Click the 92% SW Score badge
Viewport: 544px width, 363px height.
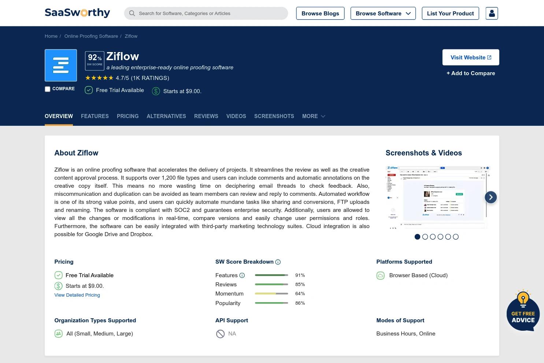[95, 61]
